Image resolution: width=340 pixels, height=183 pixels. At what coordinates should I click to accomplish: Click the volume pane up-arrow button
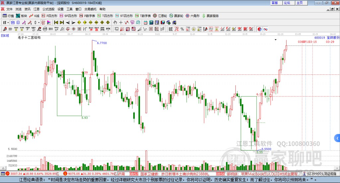click(3, 168)
